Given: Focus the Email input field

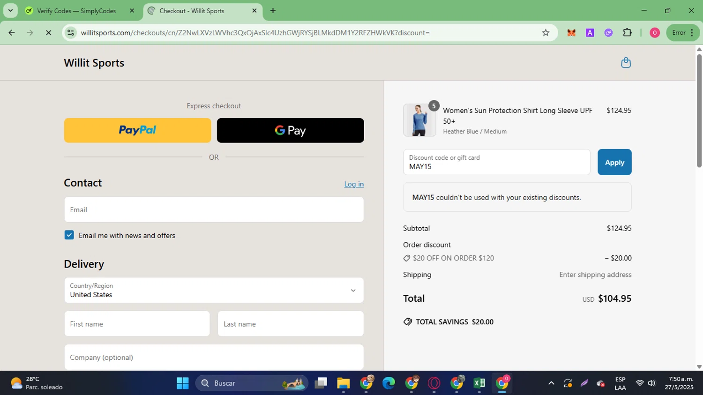Looking at the screenshot, I should pos(214,209).
